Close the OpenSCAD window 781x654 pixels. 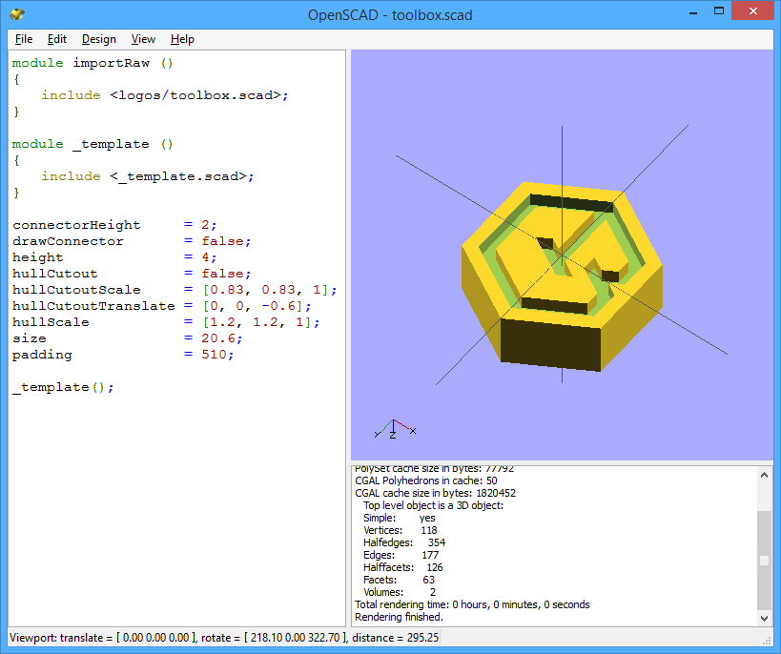pos(752,10)
